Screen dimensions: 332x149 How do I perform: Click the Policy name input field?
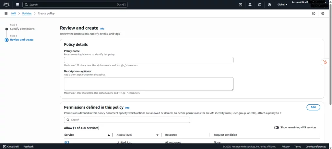[148, 60]
